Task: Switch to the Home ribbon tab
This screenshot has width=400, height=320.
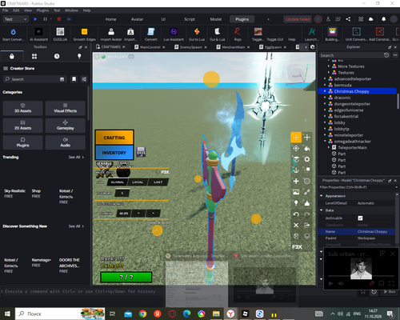Action: [110, 19]
